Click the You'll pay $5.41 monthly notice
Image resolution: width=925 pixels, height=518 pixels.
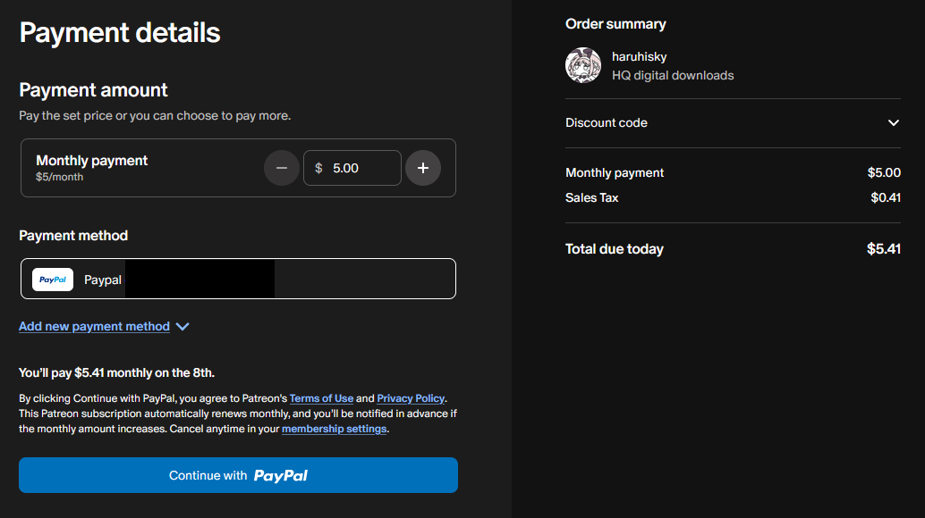(117, 372)
